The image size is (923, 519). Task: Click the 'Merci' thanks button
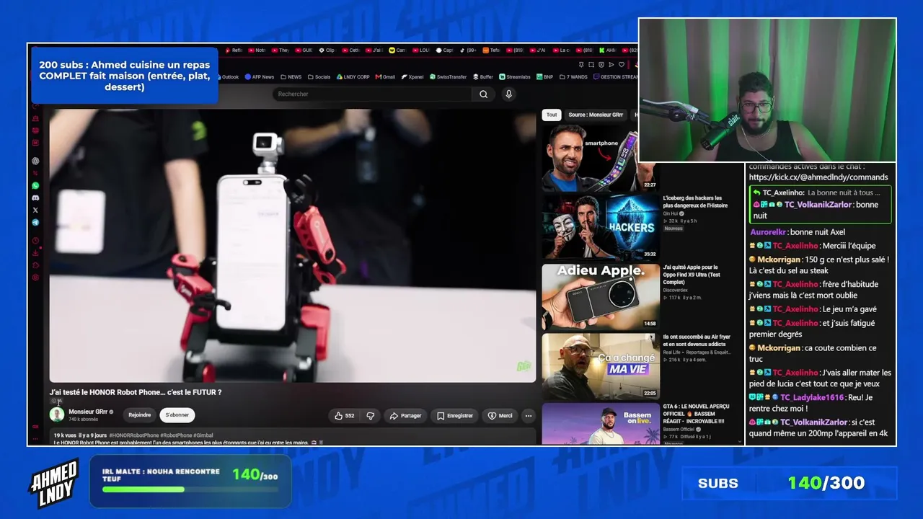pyautogui.click(x=500, y=415)
